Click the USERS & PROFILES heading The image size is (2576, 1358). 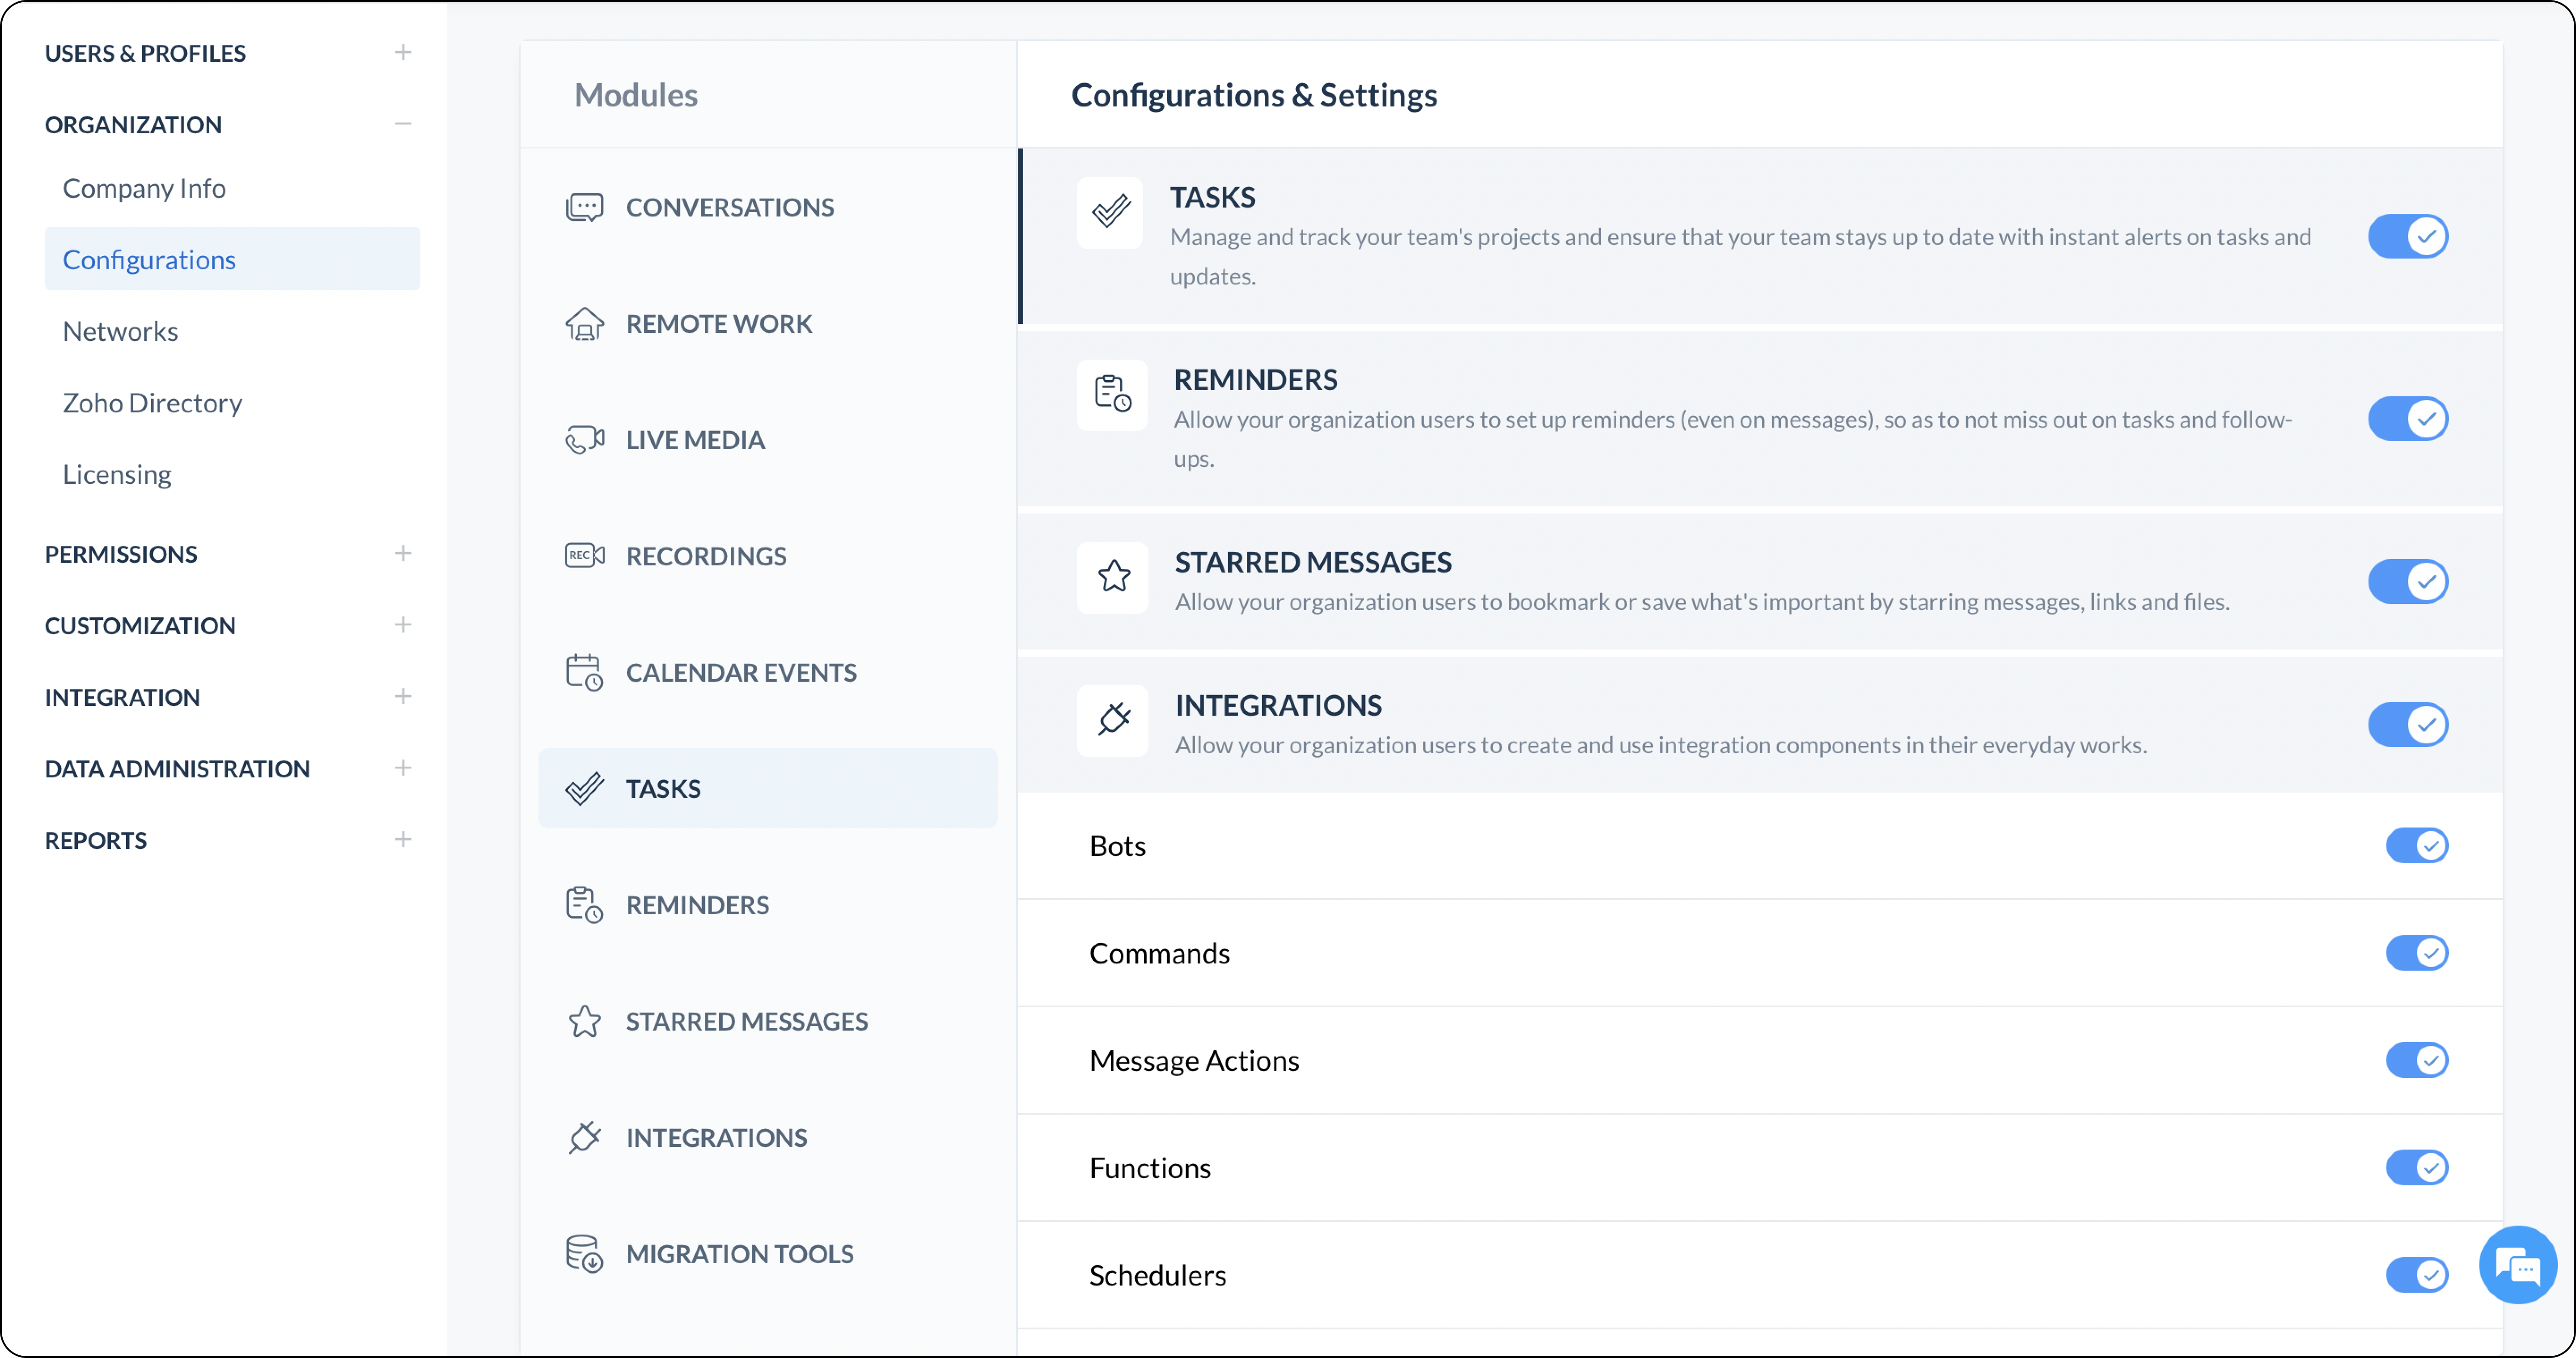(145, 53)
